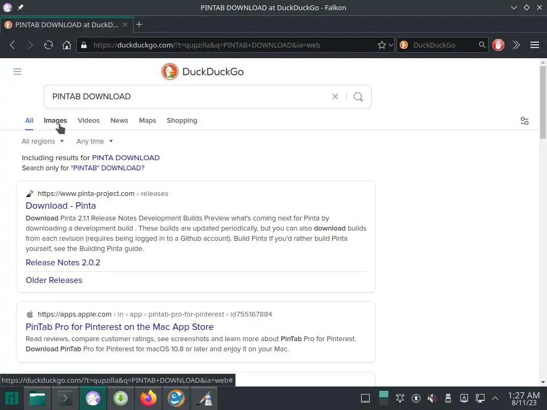Switch to the Images tab

tap(55, 120)
